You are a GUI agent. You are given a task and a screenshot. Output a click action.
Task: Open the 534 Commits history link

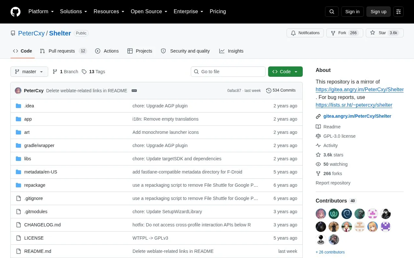tap(281, 91)
